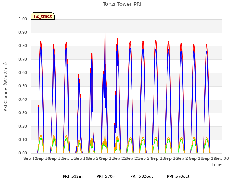The image size is (245, 184).
Task: Click the 0.30 y-axis tick value
Action: click(23, 113)
